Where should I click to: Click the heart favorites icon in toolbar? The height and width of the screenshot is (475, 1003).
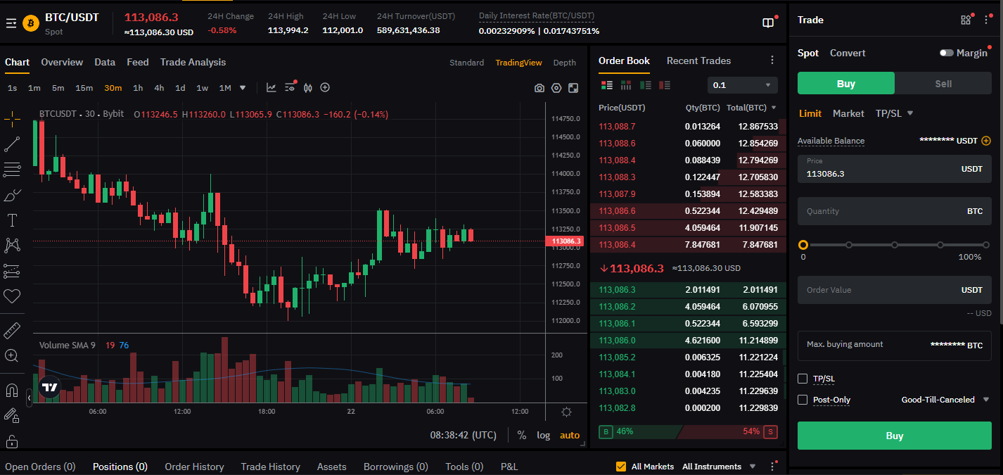click(12, 296)
